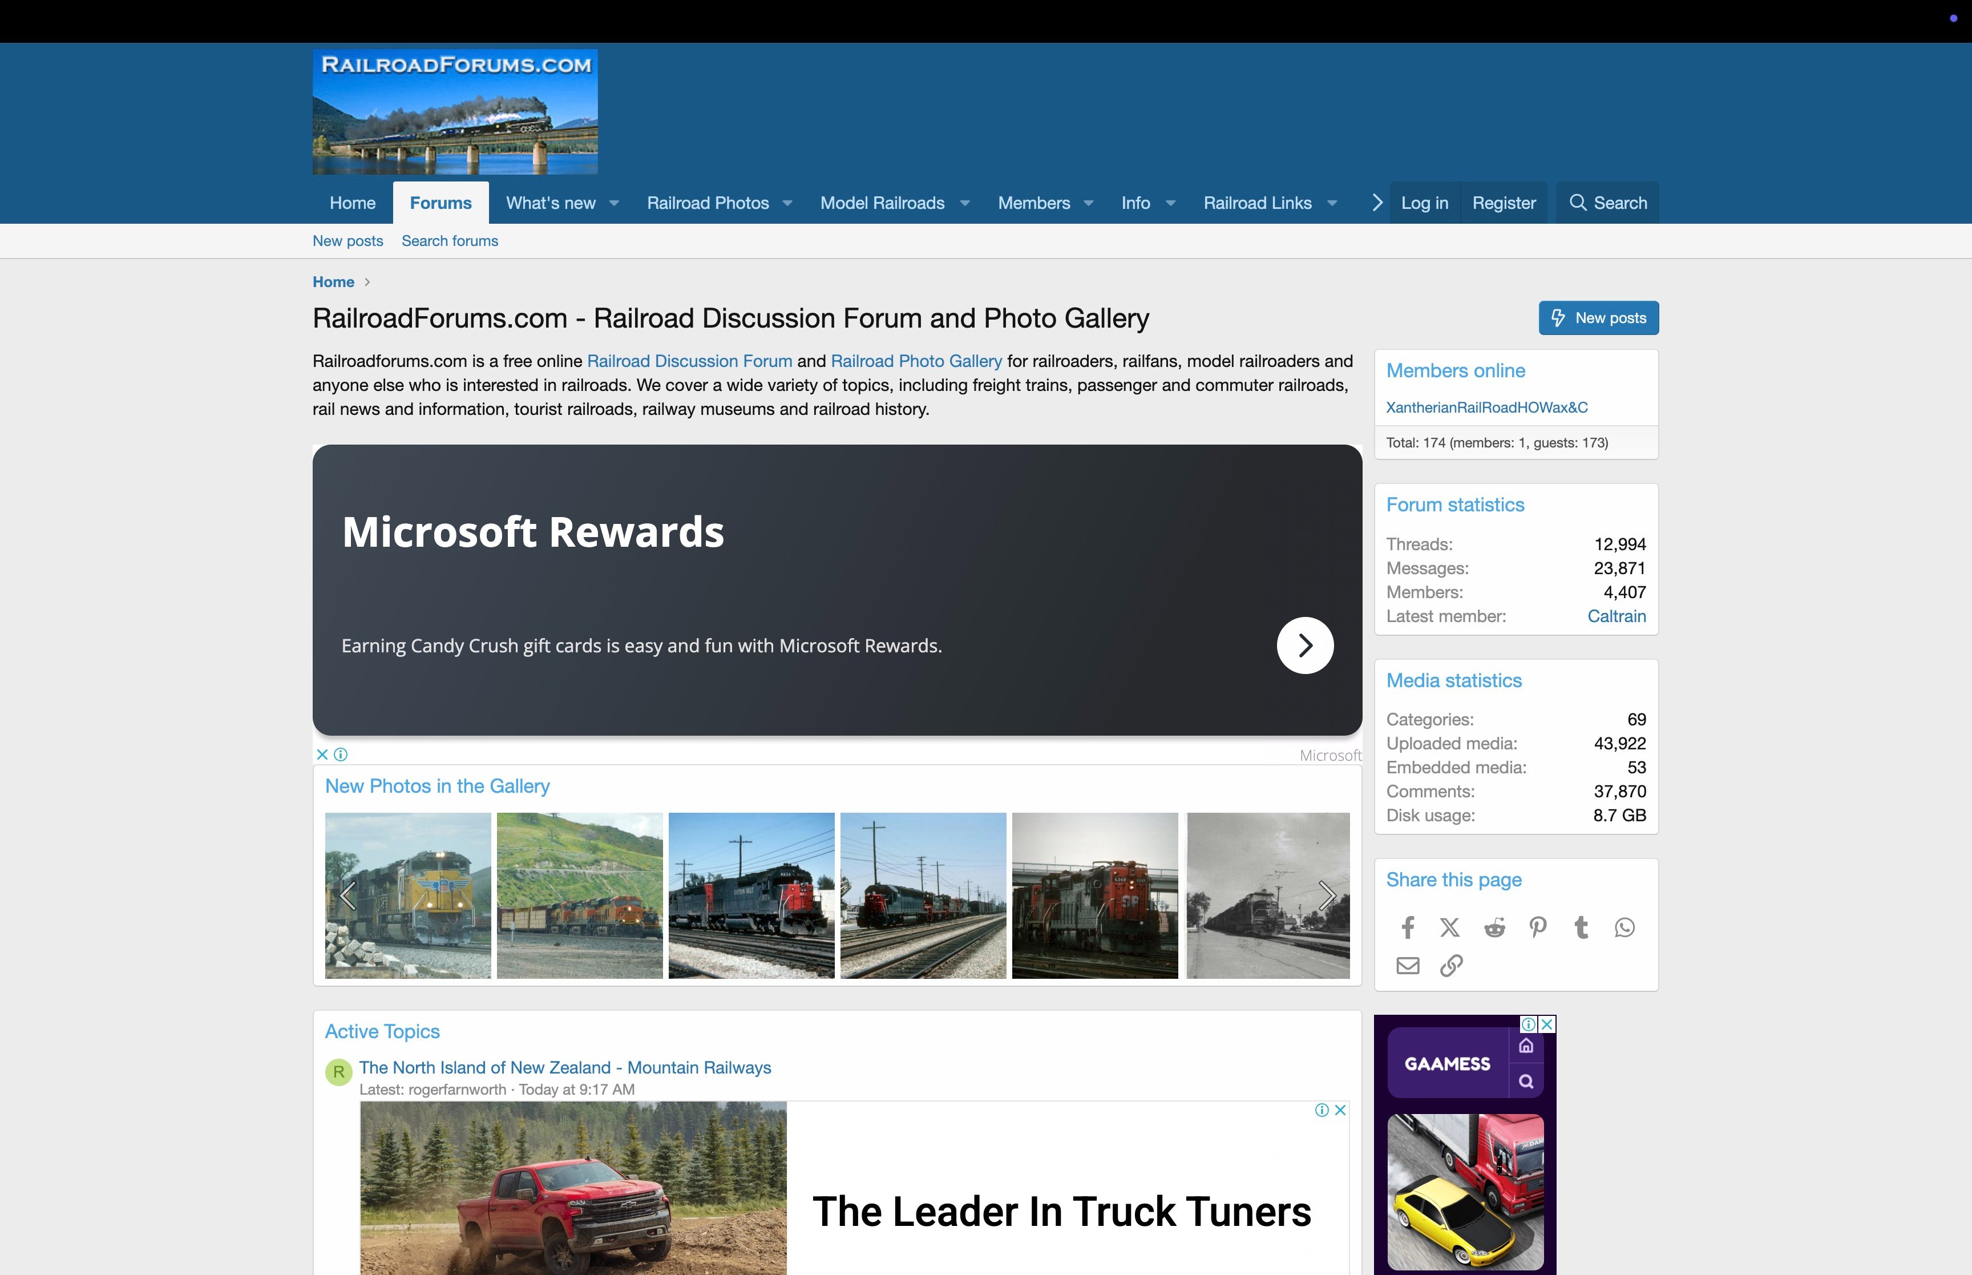
Task: Click Gaamess ad home icon
Action: pyautogui.click(x=1527, y=1046)
